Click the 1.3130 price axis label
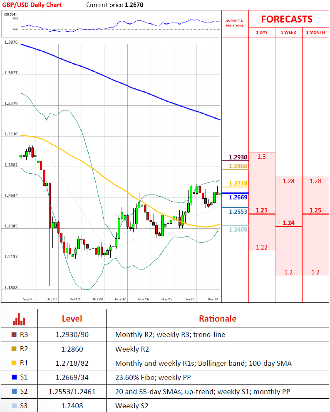This screenshot has height=412, width=330. [11, 134]
